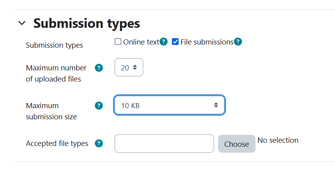Screen dimensions: 335x169
Task: Show help for Maximum submission size
Action: point(99,105)
